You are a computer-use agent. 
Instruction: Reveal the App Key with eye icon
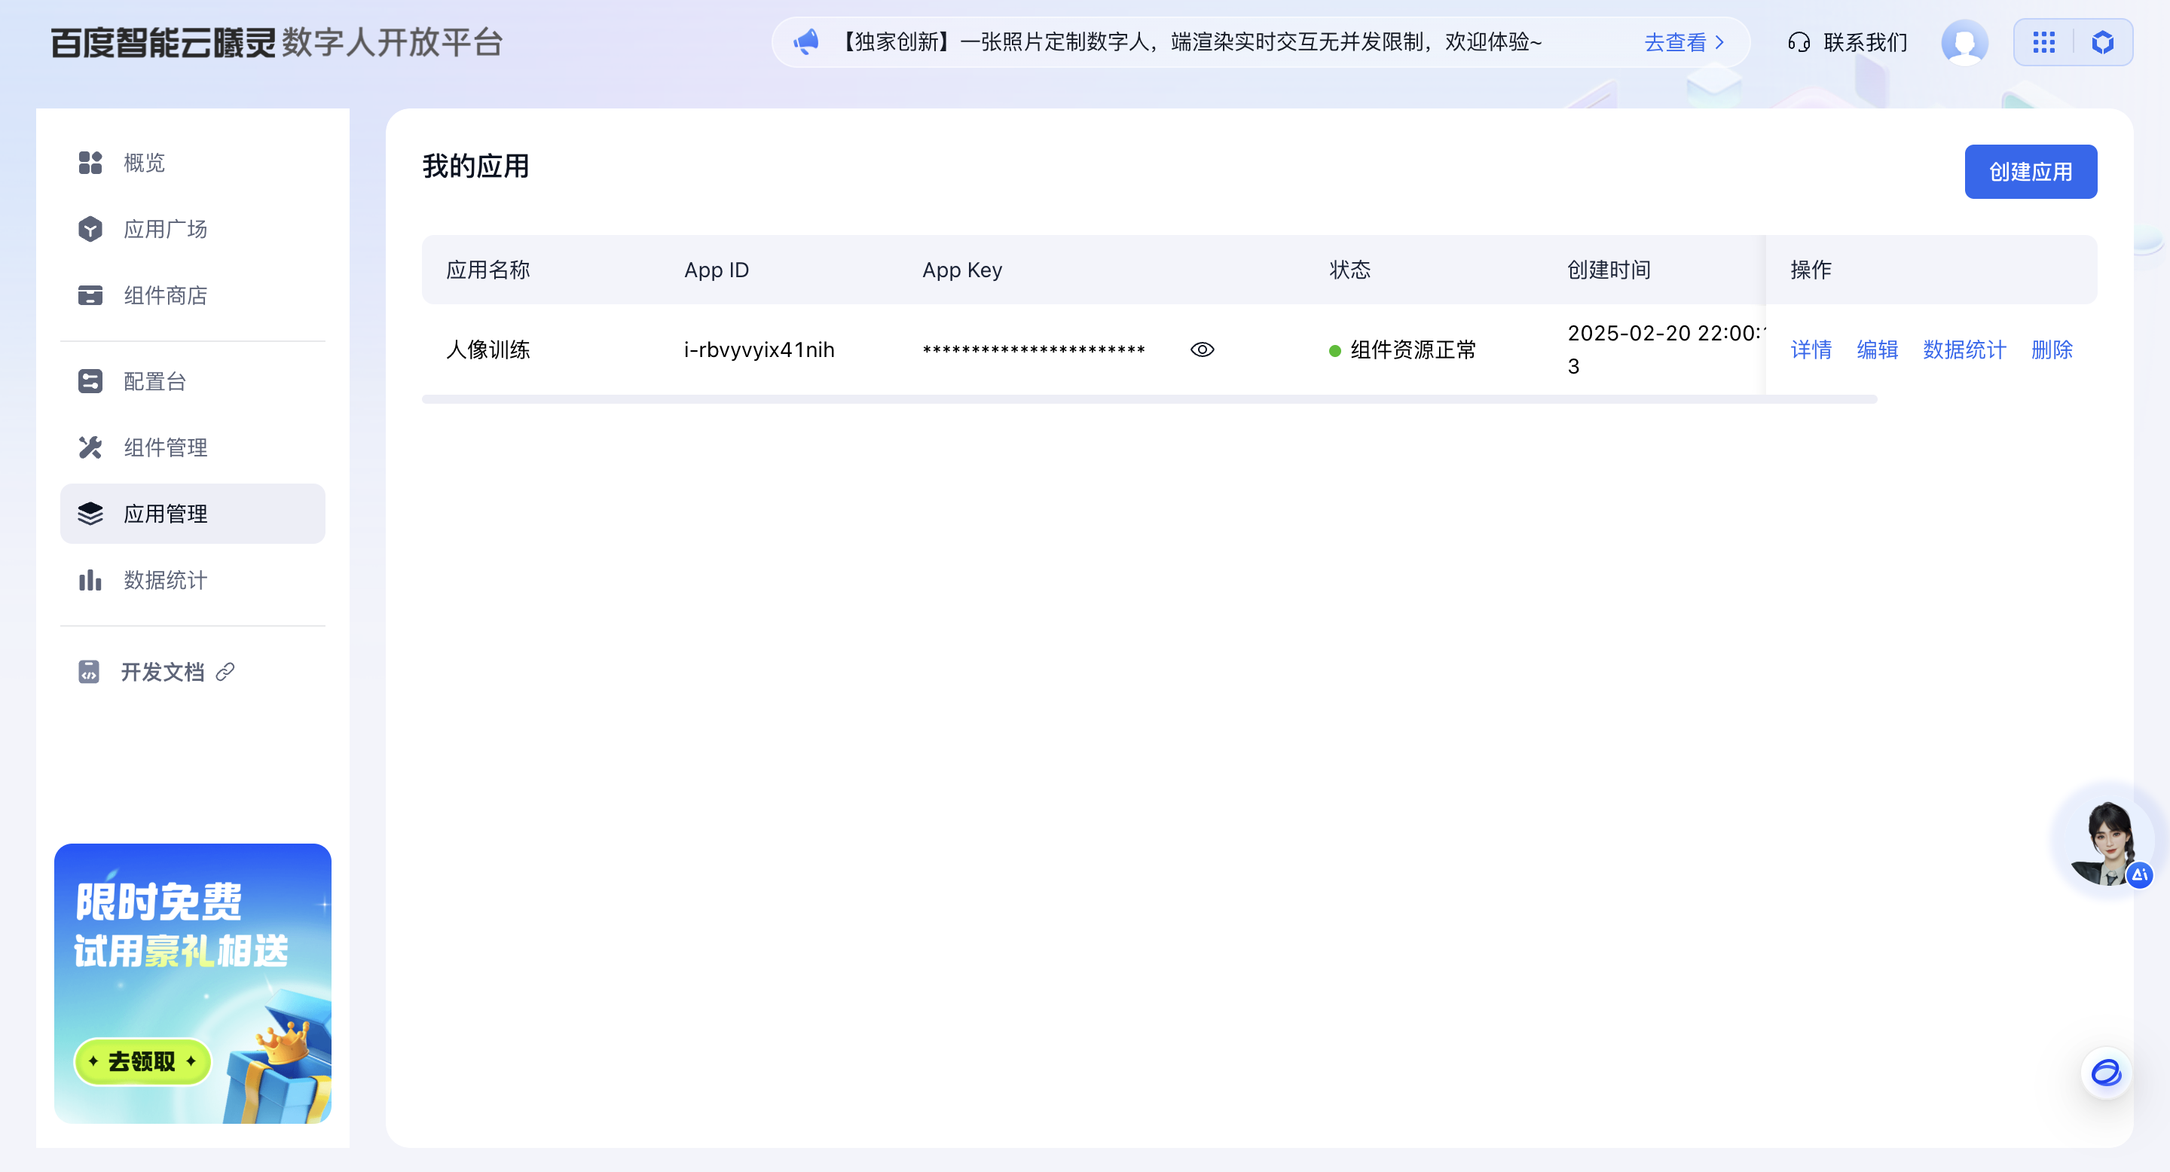click(x=1202, y=349)
